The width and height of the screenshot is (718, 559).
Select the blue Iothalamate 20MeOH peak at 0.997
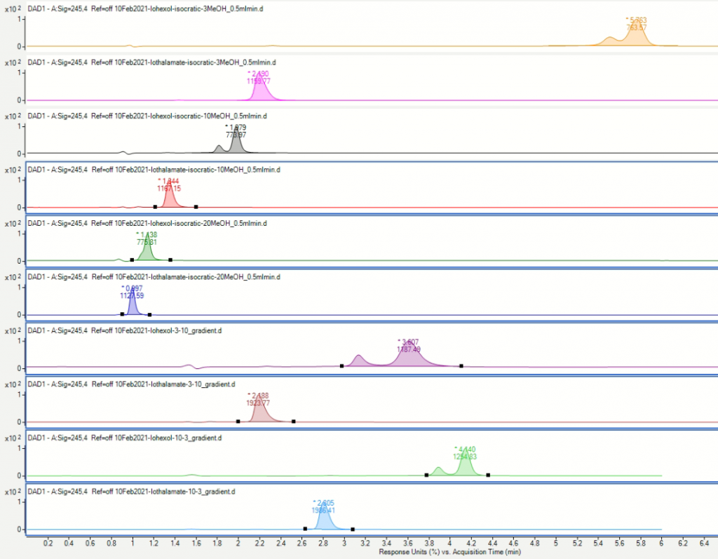(132, 307)
